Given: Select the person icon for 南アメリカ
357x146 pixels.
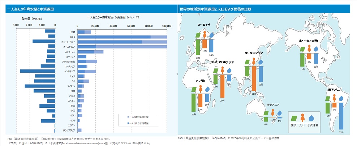Looking at the screenshot, I should [334, 98].
